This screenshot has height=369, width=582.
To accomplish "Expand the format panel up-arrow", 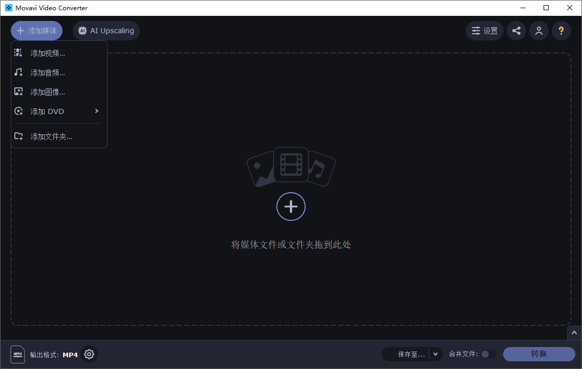I will 574,332.
